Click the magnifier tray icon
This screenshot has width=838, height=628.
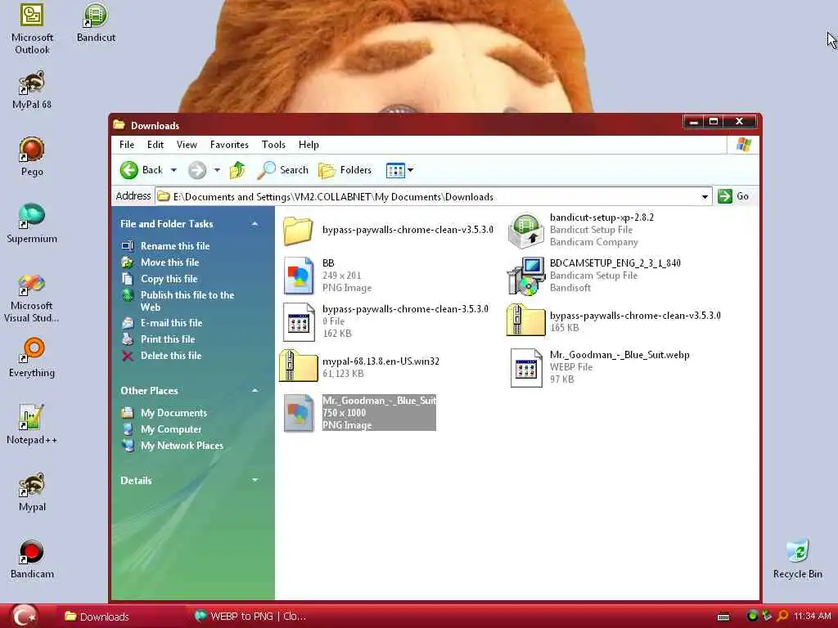click(x=782, y=617)
